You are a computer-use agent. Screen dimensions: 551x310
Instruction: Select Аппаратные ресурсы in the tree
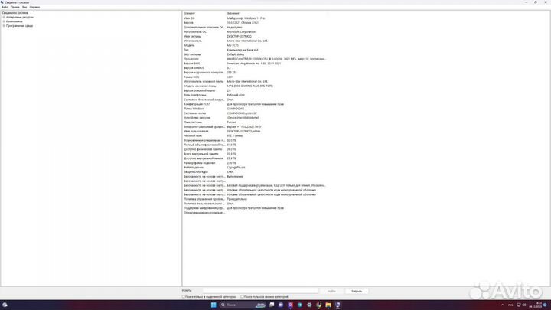(20, 17)
